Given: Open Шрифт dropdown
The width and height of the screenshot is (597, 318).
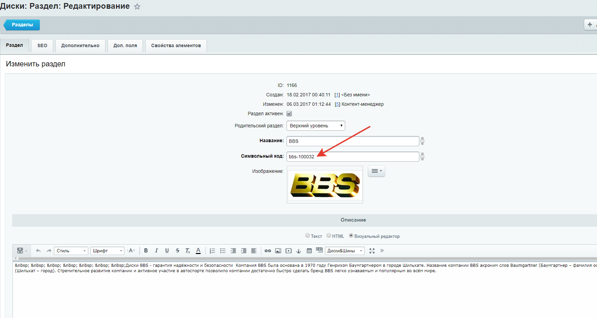Looking at the screenshot, I should click(107, 251).
